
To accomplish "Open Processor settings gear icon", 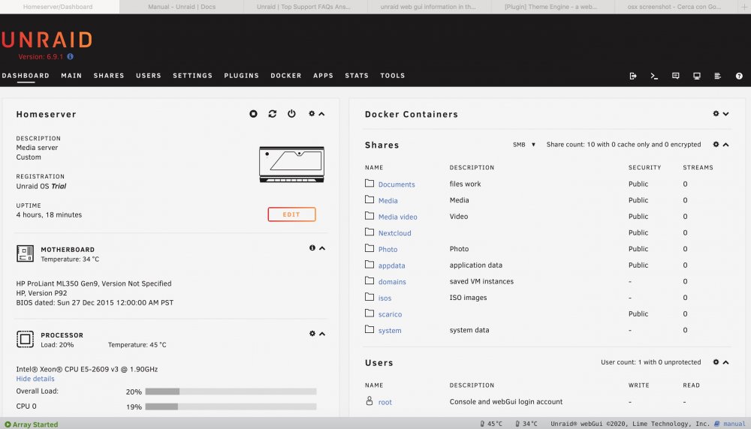I will tap(312, 333).
